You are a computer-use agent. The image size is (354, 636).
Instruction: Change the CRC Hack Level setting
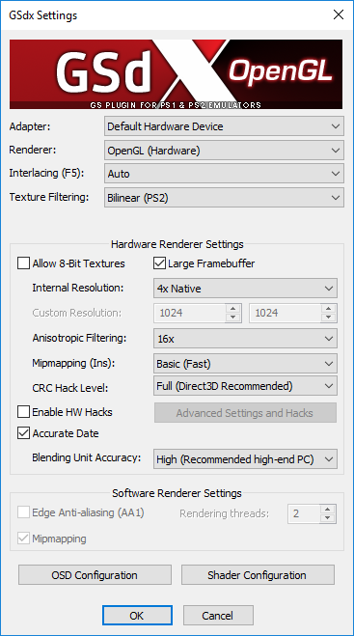click(x=245, y=386)
